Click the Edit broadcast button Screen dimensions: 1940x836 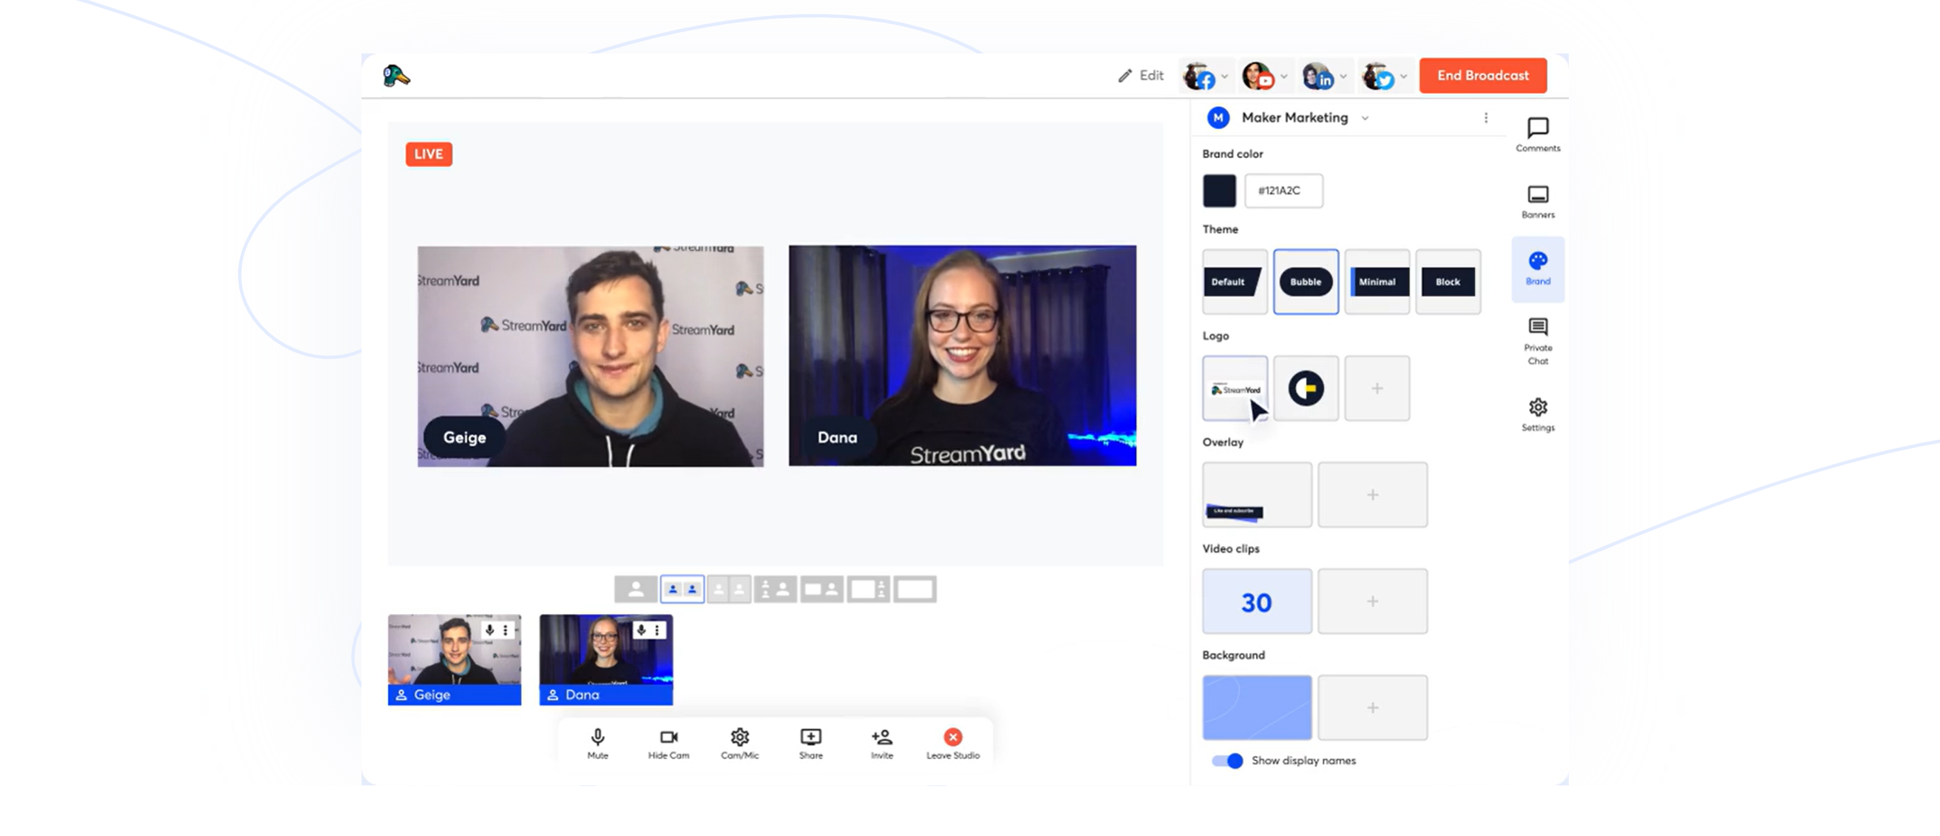pos(1141,76)
